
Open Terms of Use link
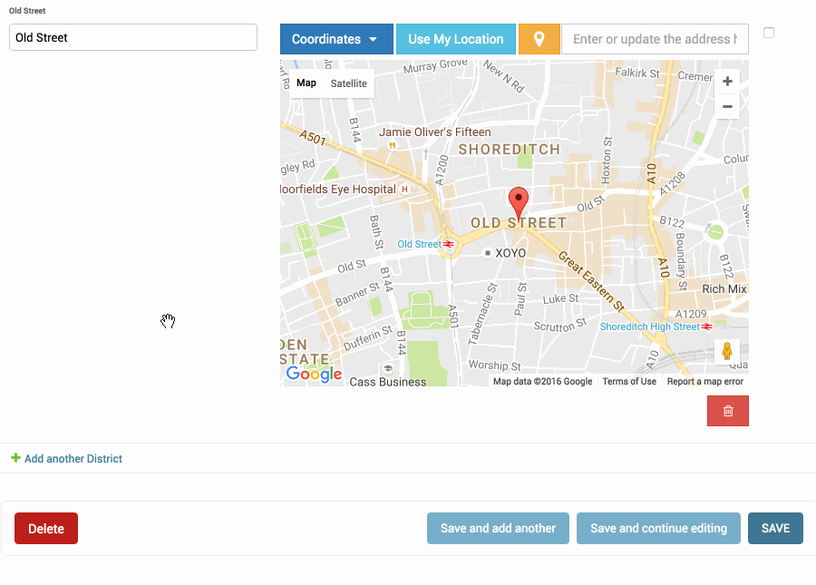click(629, 382)
